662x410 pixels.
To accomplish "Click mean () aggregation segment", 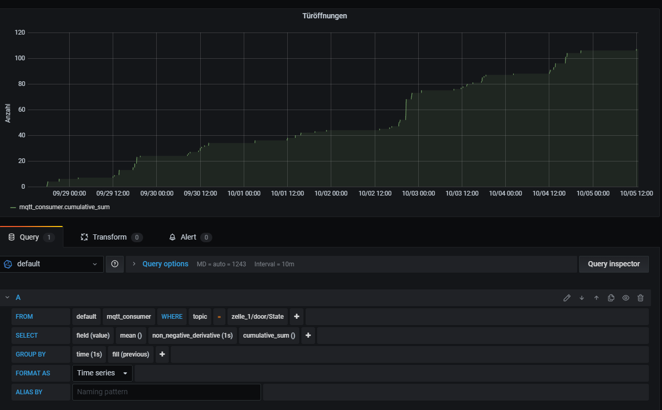I will [x=131, y=336].
